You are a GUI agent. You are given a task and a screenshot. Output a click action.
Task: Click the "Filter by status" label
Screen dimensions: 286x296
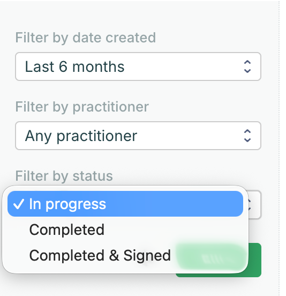click(x=64, y=176)
